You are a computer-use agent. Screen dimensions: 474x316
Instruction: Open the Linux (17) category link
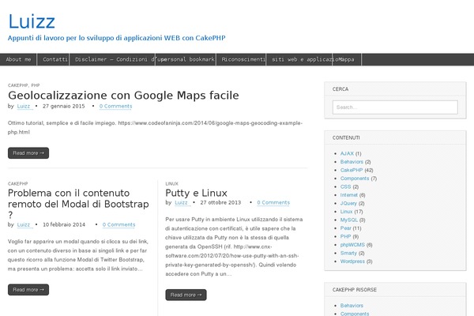347,212
